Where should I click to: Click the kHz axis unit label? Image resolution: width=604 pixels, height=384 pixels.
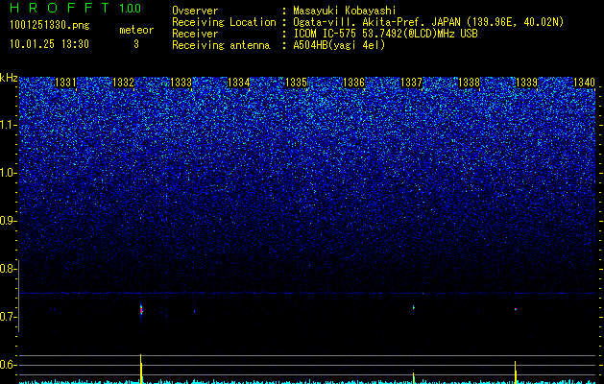pos(9,78)
